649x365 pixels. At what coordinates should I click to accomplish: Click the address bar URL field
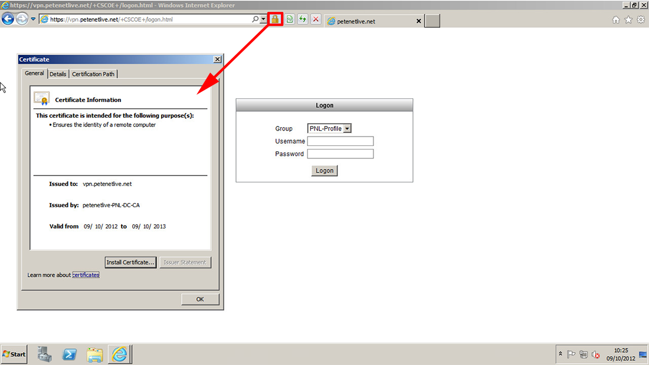click(x=146, y=19)
